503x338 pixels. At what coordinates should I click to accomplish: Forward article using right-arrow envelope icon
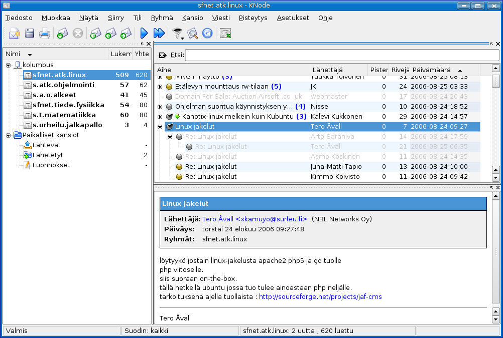126,34
